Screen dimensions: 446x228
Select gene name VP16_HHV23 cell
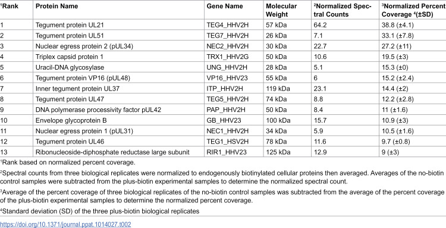[x=234, y=78]
